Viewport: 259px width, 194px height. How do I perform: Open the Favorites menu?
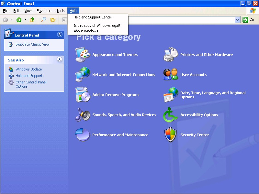44,11
